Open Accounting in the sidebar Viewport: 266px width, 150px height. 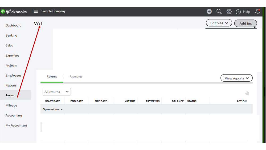[x=14, y=116]
